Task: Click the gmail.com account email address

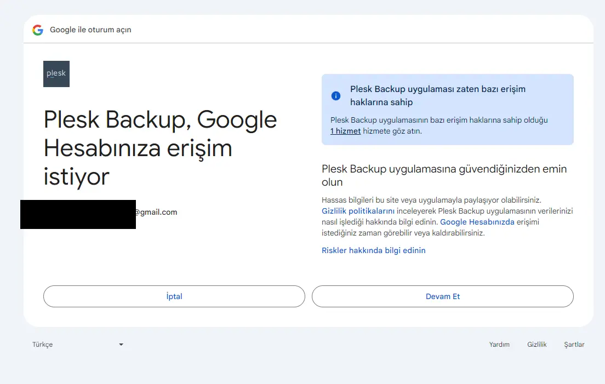Action: point(156,212)
